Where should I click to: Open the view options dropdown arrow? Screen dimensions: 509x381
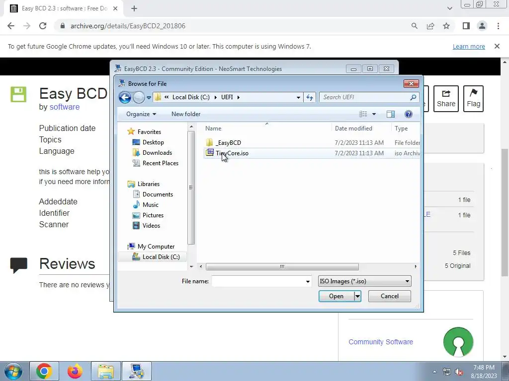pos(374,114)
